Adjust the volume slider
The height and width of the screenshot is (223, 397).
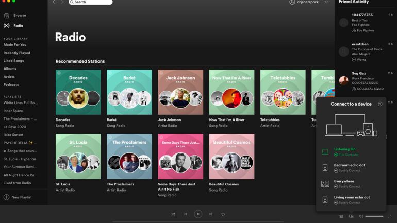(374, 216)
